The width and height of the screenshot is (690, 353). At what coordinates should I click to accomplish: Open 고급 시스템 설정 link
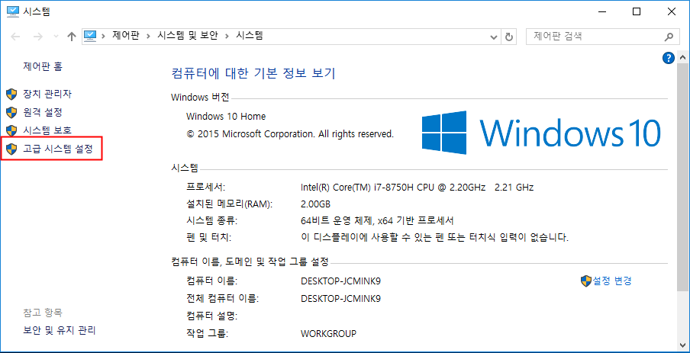58,149
